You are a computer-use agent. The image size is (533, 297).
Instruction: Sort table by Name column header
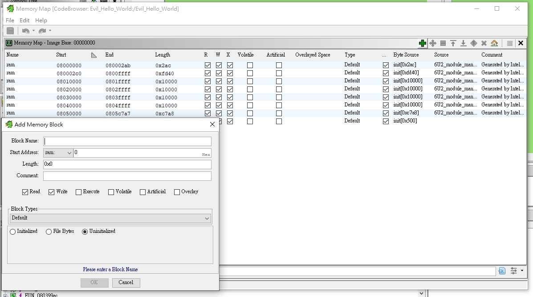pyautogui.click(x=12, y=55)
